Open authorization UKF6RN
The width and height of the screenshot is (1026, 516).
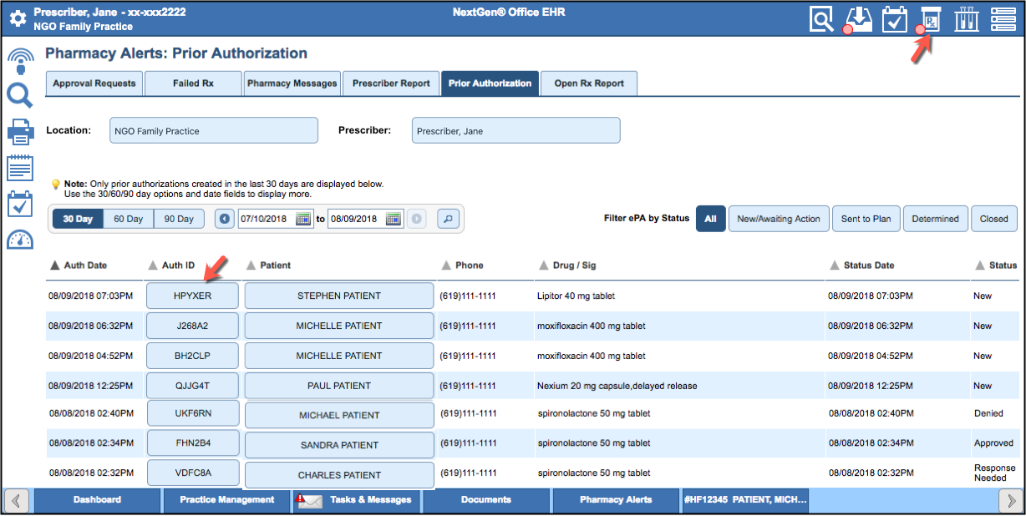coord(193,415)
